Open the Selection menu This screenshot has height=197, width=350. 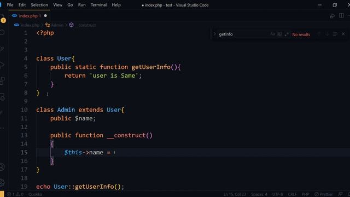coord(39,5)
